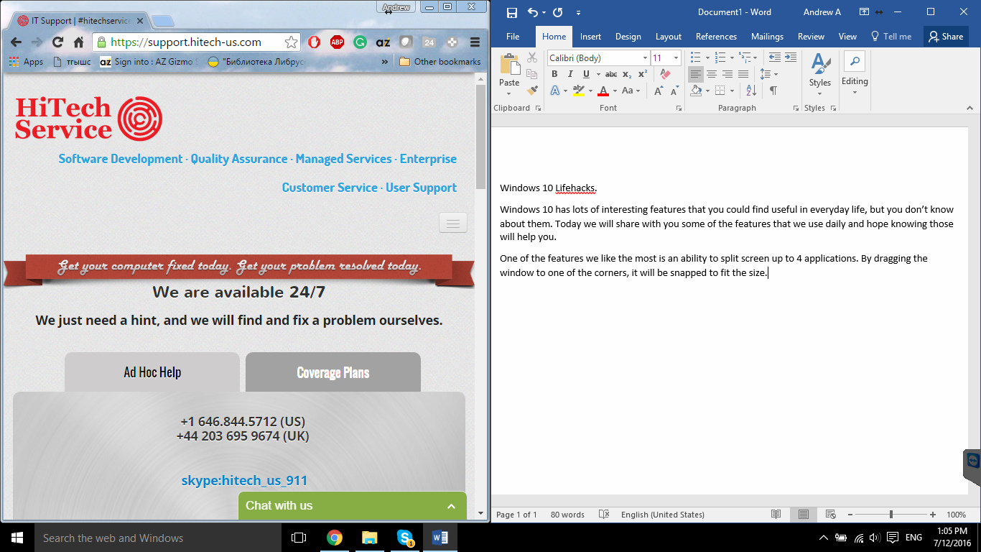Click the zoom slider handle in Word's status bar
The width and height of the screenshot is (981, 552).
(891, 515)
